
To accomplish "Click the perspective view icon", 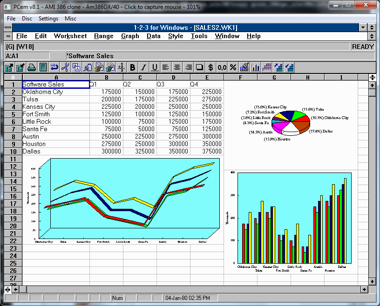I will click(x=266, y=67).
